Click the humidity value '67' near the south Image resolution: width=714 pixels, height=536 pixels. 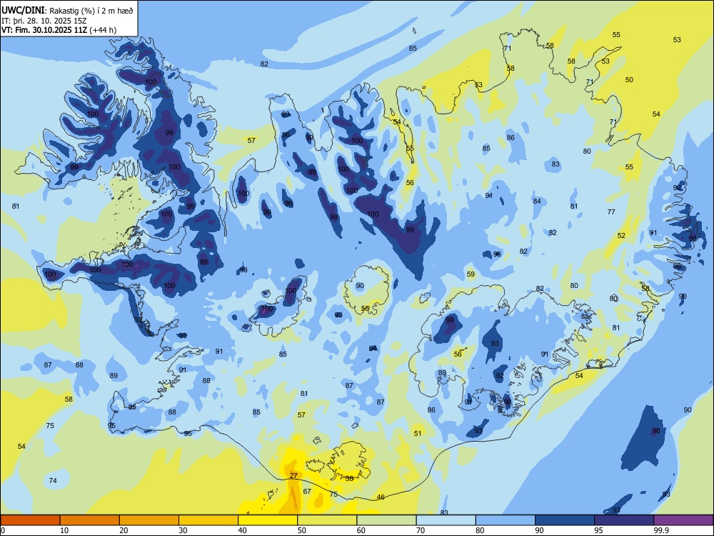point(307,491)
